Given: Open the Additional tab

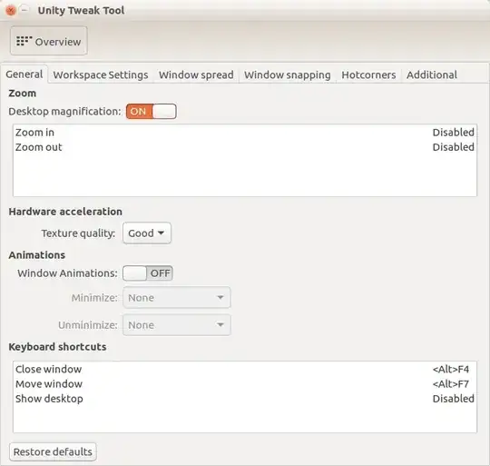Looking at the screenshot, I should pyautogui.click(x=432, y=75).
